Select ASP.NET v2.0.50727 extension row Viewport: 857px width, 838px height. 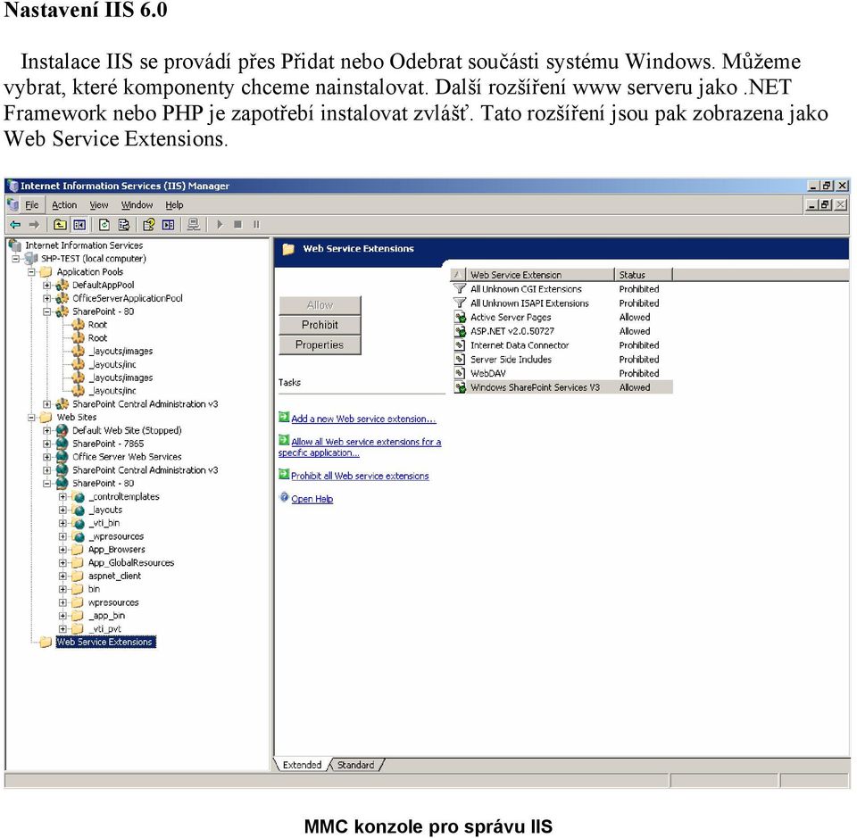click(563, 331)
